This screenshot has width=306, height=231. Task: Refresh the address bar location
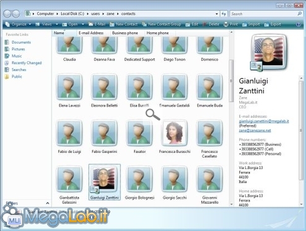coord(224,14)
